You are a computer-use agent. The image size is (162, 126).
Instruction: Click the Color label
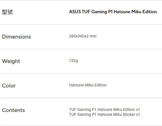click(x=9, y=86)
